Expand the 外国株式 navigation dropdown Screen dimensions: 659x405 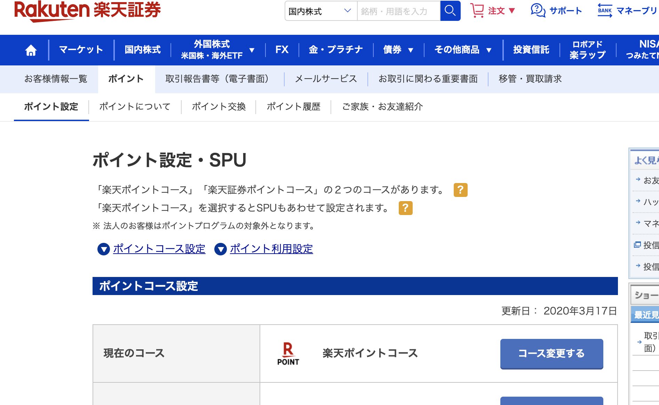tap(217, 50)
